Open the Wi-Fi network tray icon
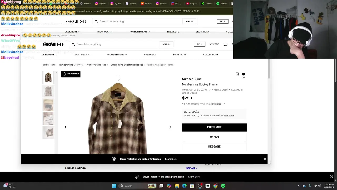337x190 pixels. pyautogui.click(x=315, y=186)
